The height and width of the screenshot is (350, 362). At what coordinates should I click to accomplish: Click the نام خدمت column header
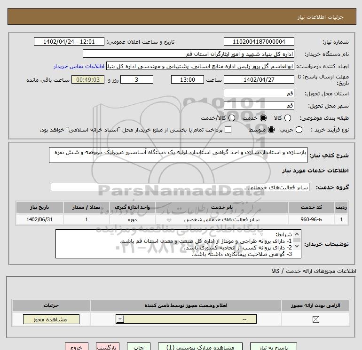(x=222, y=207)
